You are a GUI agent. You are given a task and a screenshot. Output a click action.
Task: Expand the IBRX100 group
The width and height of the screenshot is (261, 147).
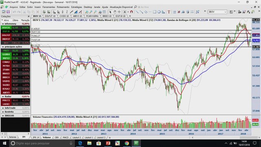pyautogui.click(x=3, y=116)
